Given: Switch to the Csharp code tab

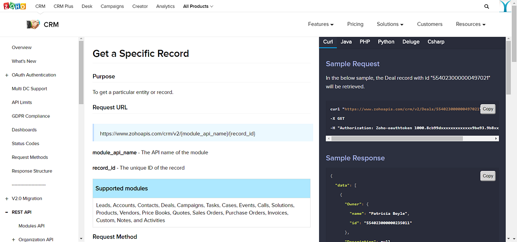Looking at the screenshot, I should point(436,42).
